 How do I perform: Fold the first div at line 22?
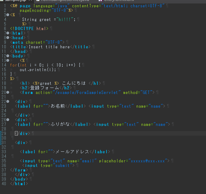(8, 102)
